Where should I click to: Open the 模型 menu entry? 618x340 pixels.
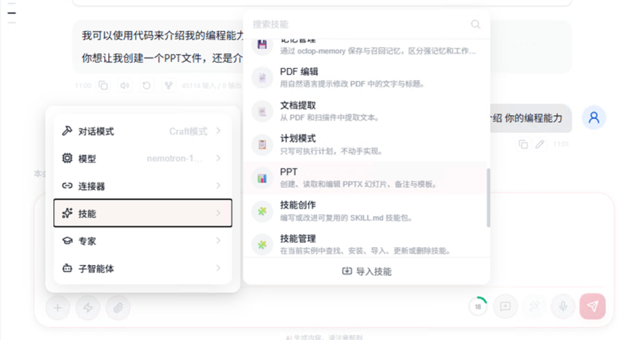[x=142, y=159]
